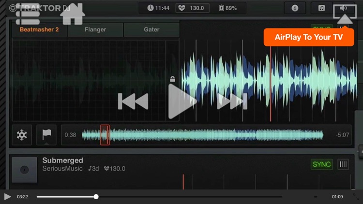Screen dimensions: 363x204
Task: Click the 89% battery indicator
Action: point(228,8)
